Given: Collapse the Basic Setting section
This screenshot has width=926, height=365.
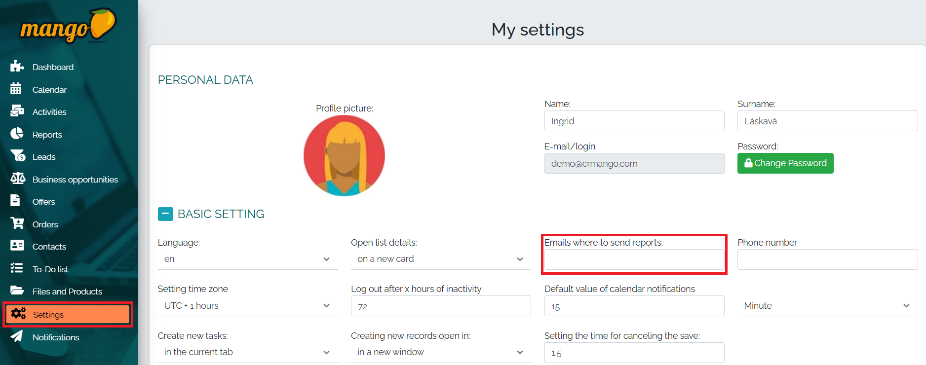Looking at the screenshot, I should tap(165, 214).
